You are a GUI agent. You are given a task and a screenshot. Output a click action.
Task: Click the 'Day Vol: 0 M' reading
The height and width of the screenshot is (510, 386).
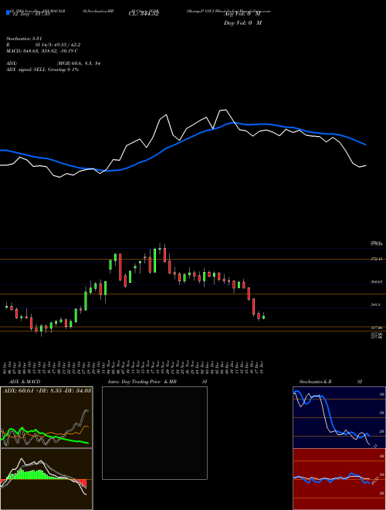click(242, 23)
